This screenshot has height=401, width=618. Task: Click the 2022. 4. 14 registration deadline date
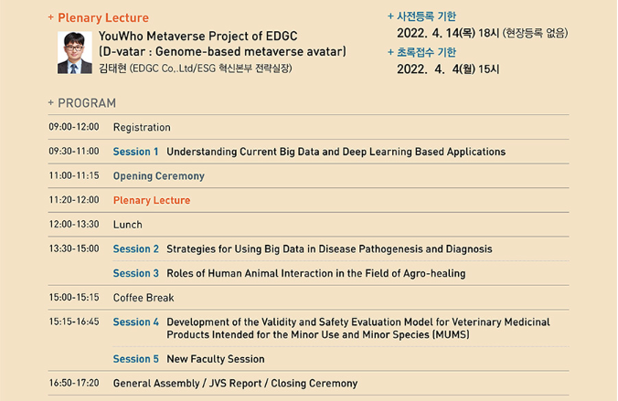tap(436, 33)
